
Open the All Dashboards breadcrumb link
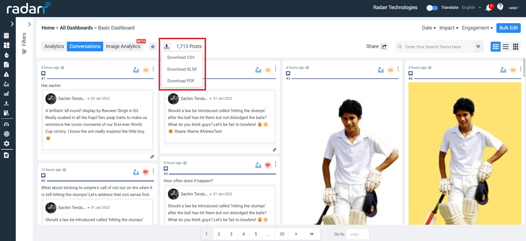pyautogui.click(x=76, y=28)
